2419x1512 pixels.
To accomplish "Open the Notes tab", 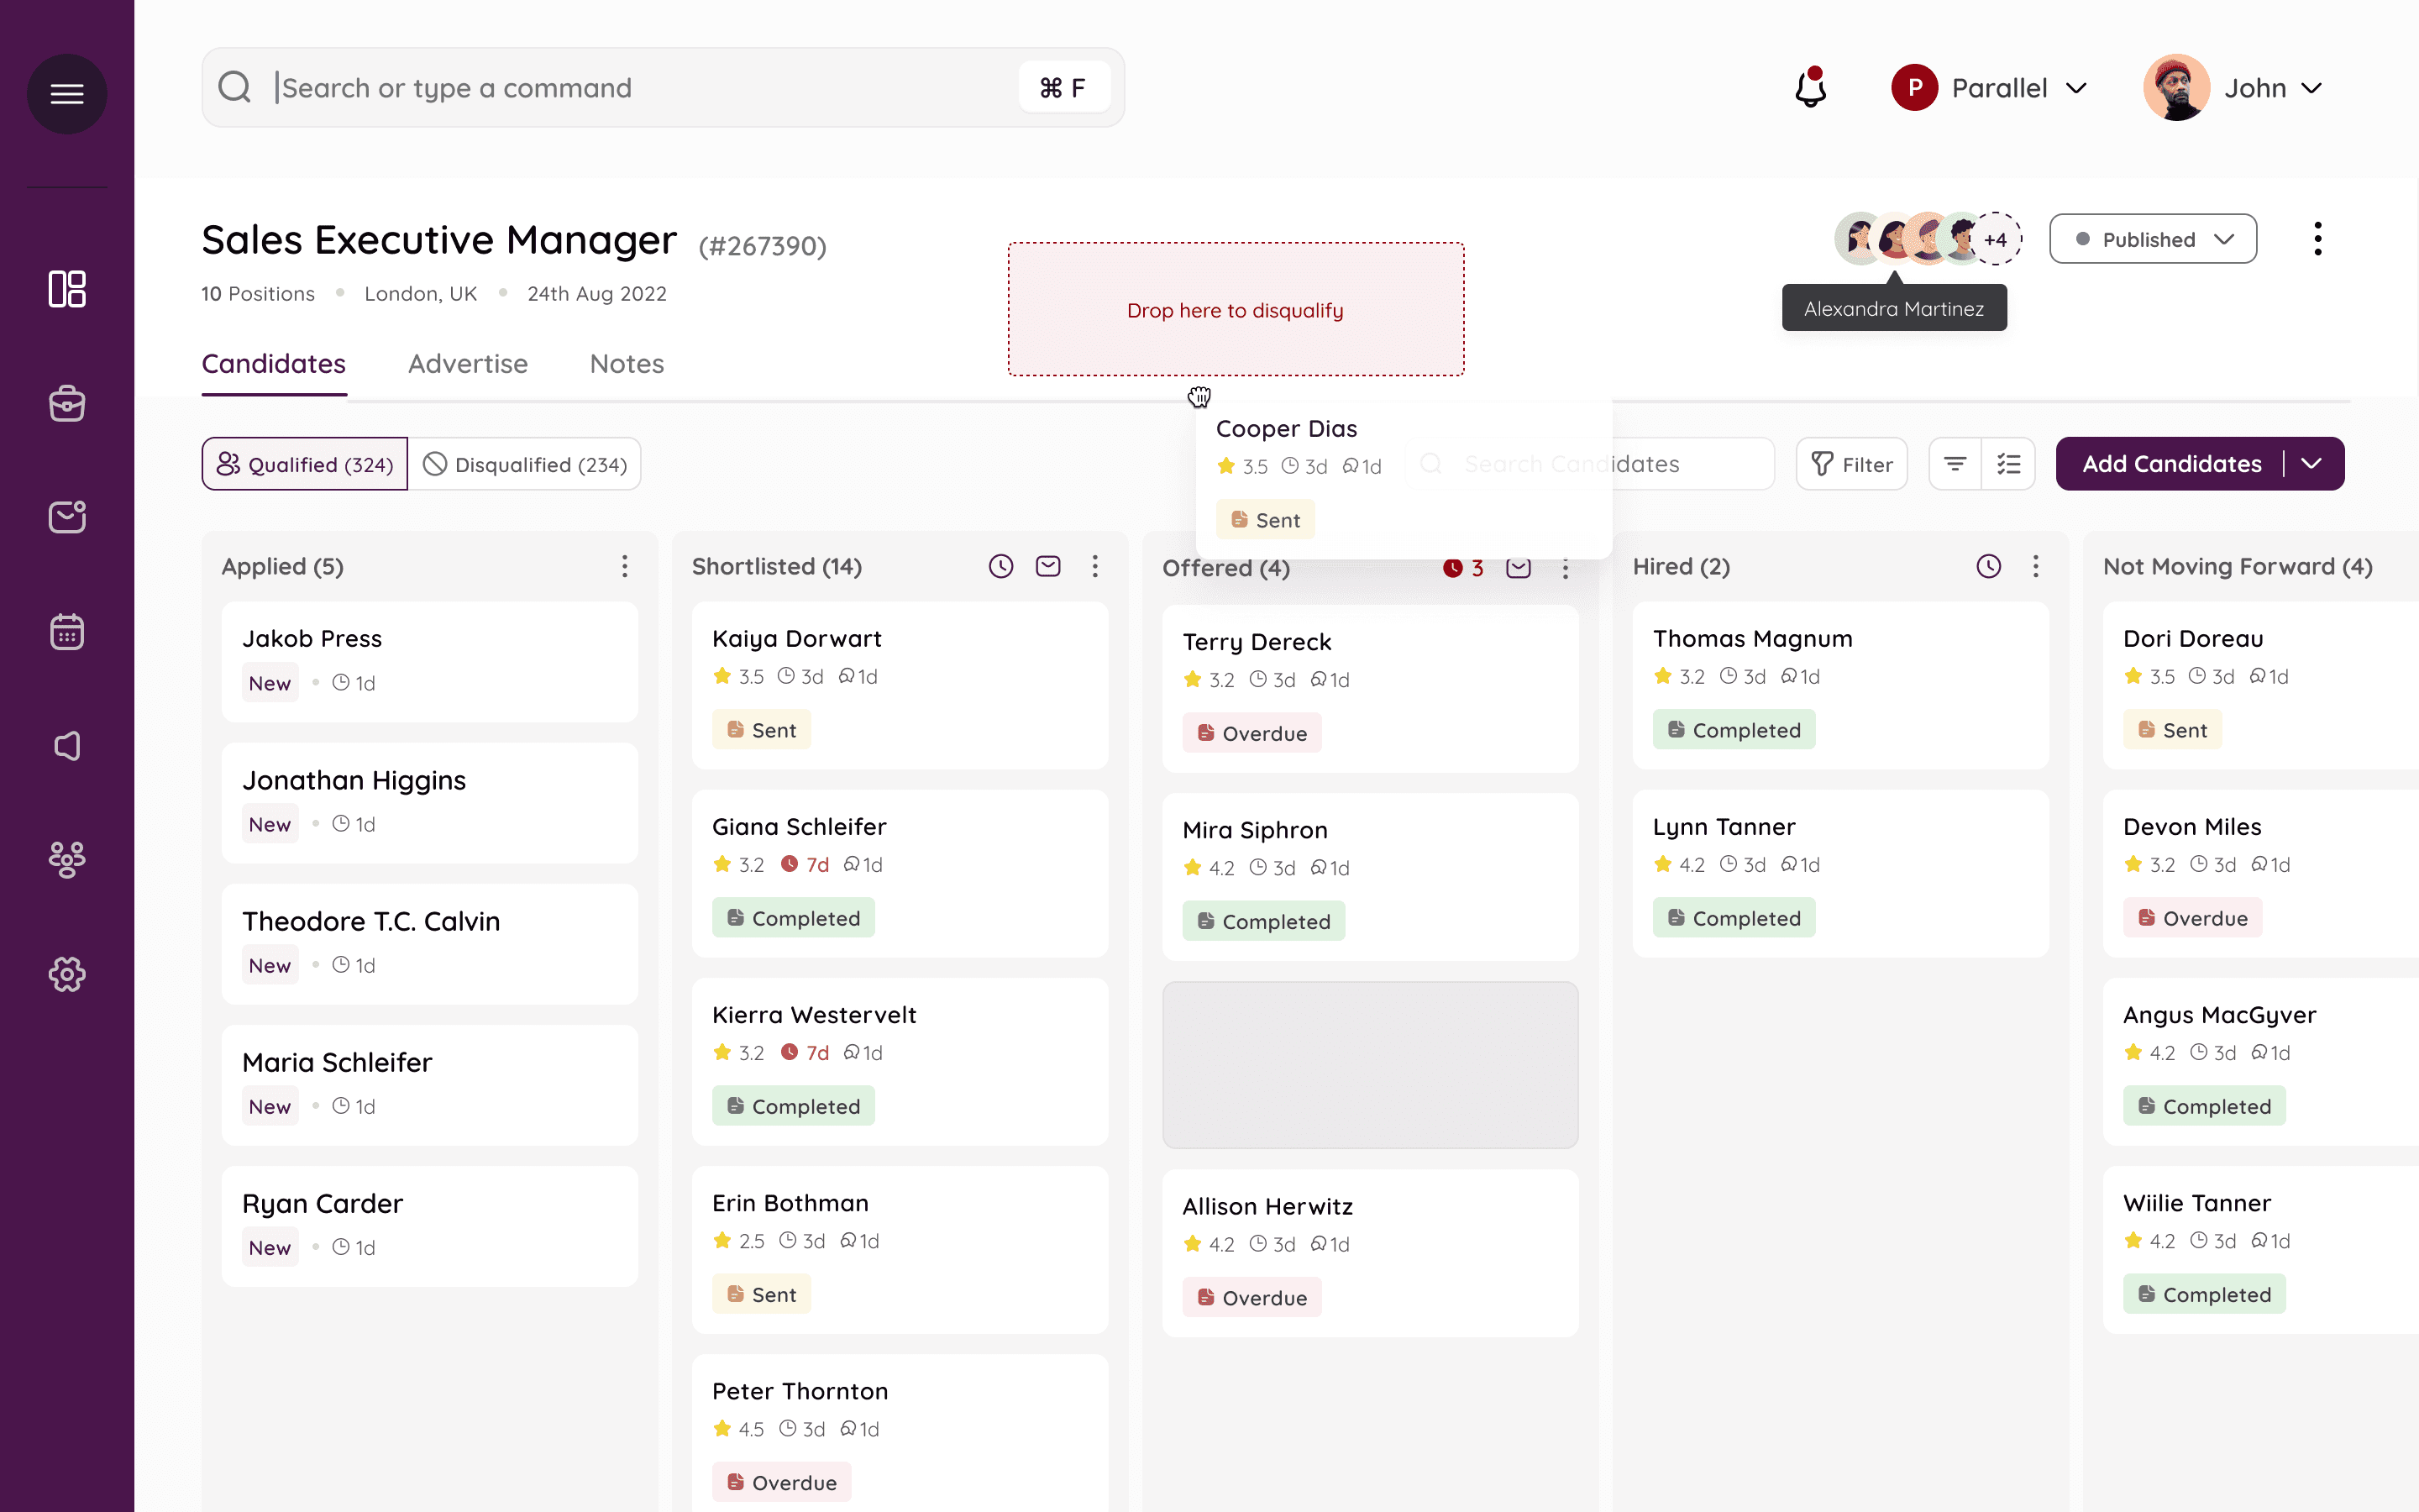I will (626, 364).
